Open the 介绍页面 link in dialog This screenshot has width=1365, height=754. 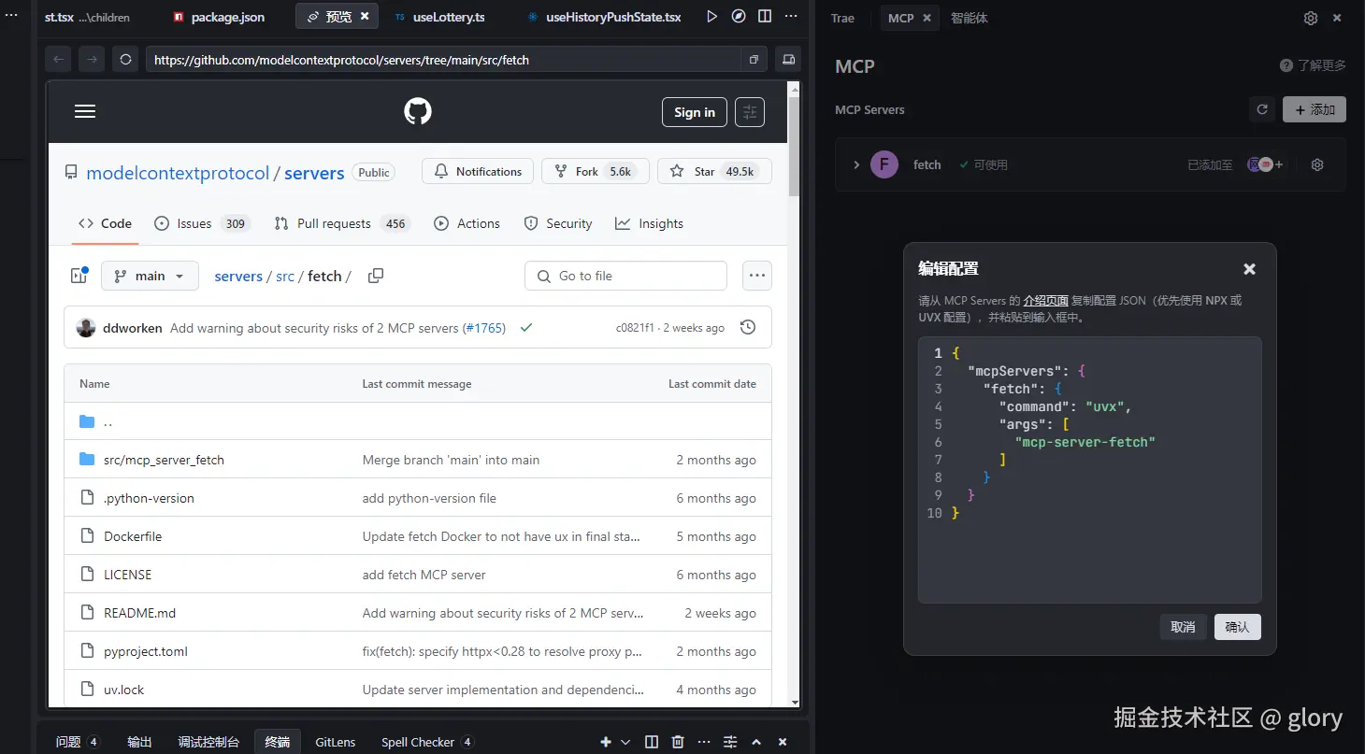pyautogui.click(x=1045, y=301)
